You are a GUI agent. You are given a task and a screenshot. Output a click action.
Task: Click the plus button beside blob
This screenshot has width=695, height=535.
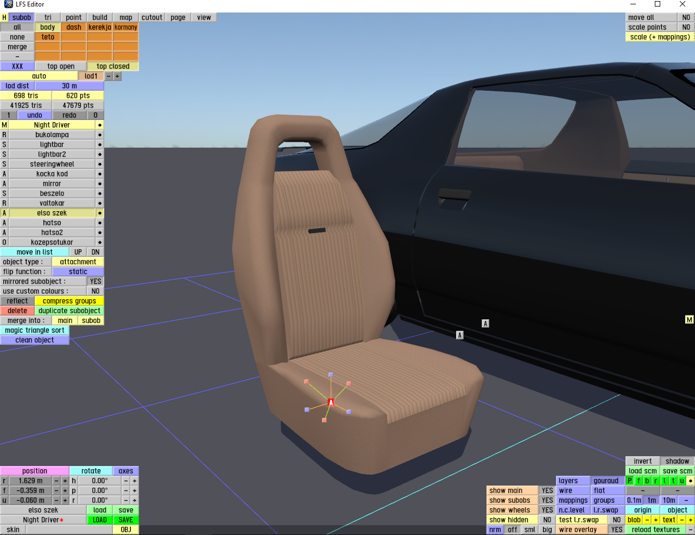click(656, 520)
